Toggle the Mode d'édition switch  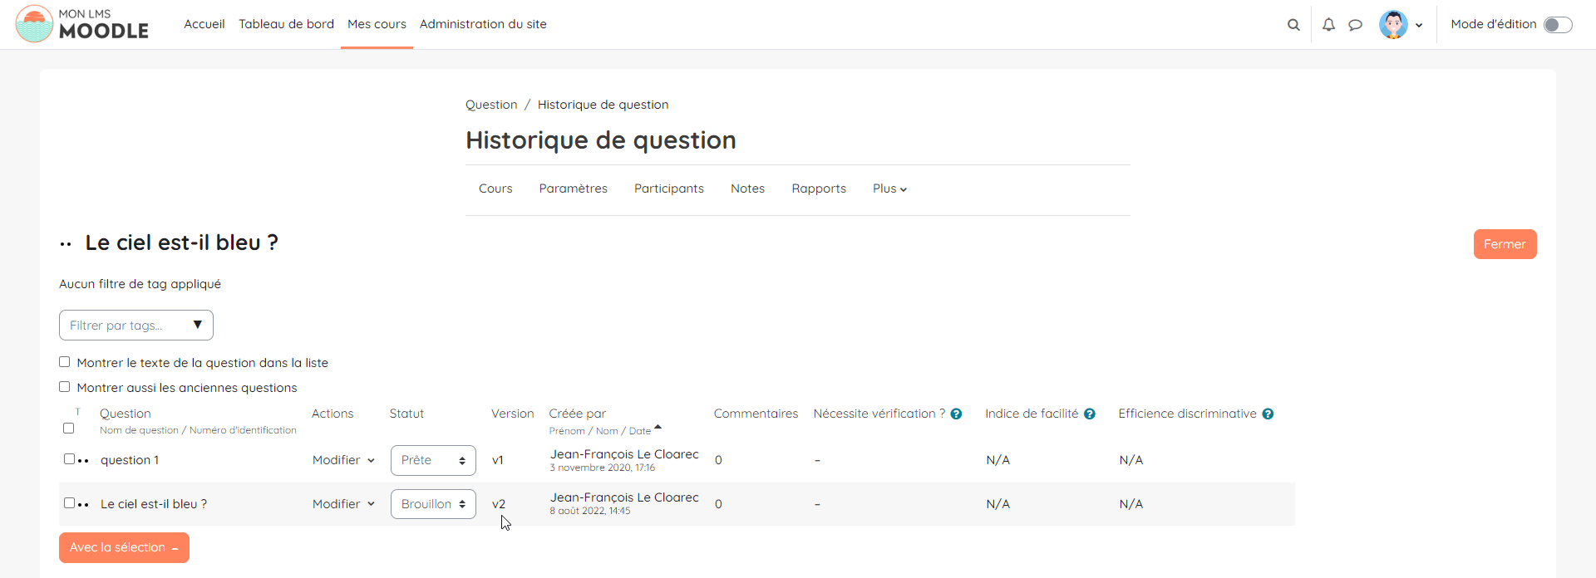coord(1557,25)
